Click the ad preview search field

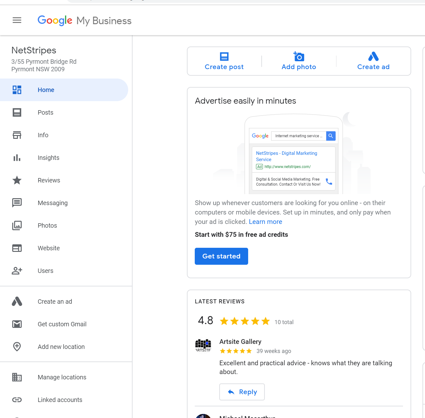(299, 136)
